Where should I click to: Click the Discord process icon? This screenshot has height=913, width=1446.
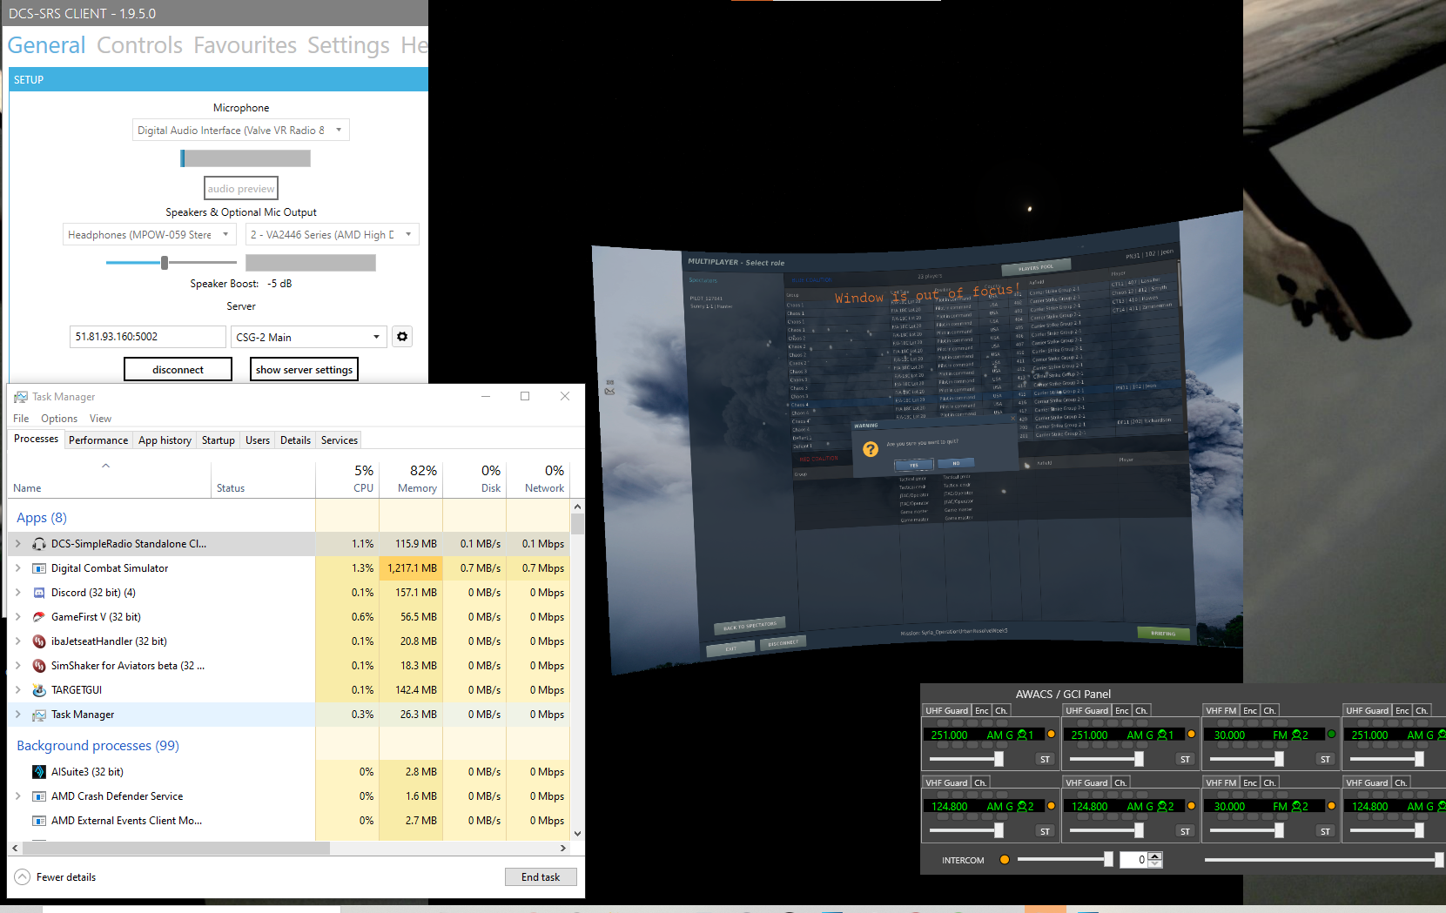tap(39, 593)
